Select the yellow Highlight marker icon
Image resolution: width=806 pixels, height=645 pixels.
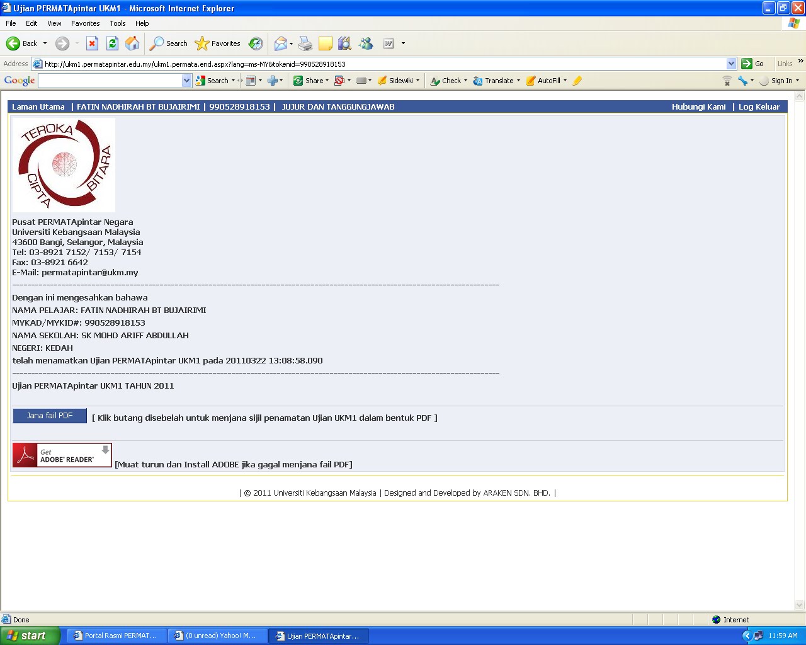577,81
